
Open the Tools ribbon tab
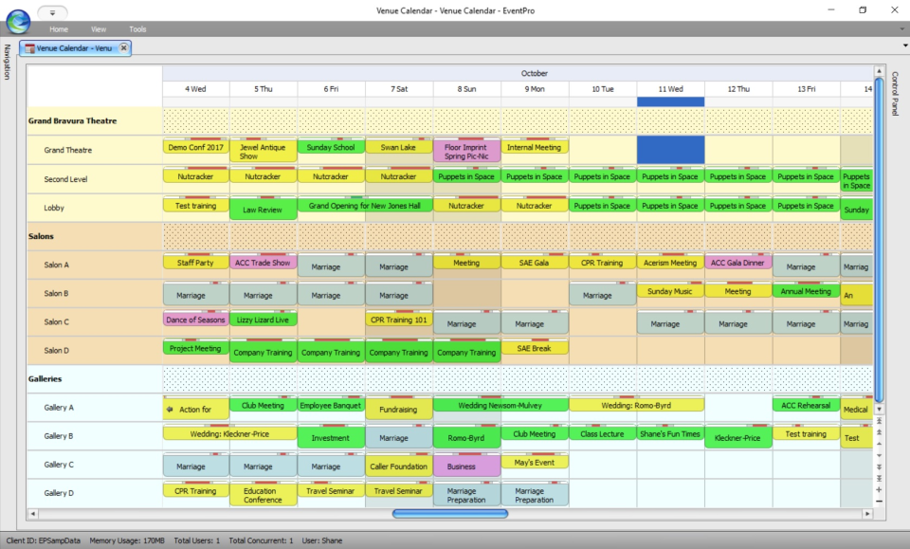click(137, 29)
